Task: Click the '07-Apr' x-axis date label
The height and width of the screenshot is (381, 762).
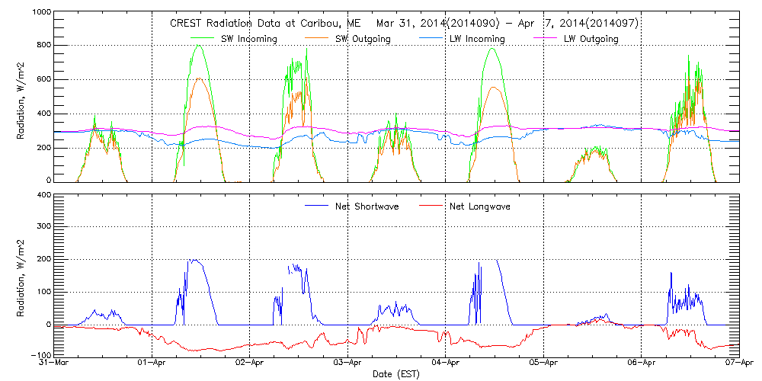Action: (x=740, y=364)
